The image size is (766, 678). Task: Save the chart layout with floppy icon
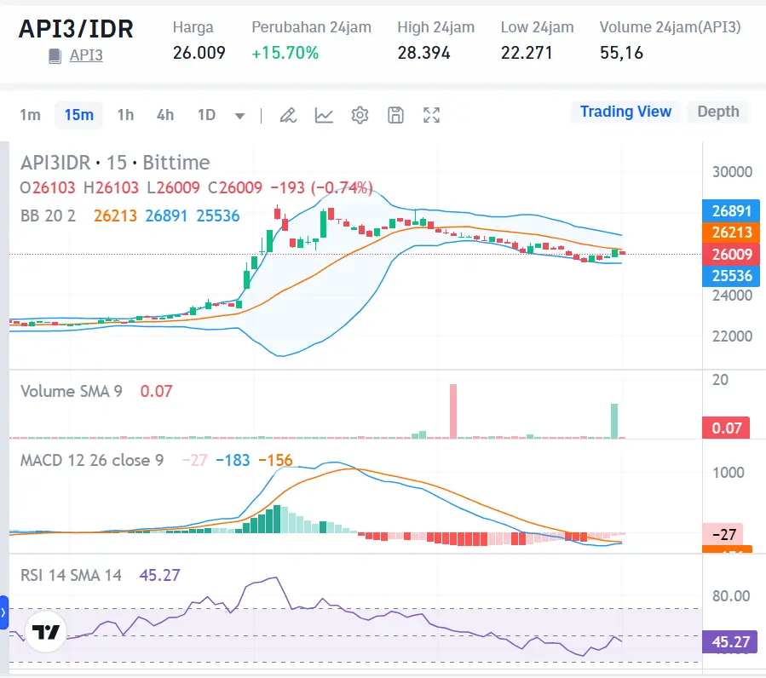395,114
